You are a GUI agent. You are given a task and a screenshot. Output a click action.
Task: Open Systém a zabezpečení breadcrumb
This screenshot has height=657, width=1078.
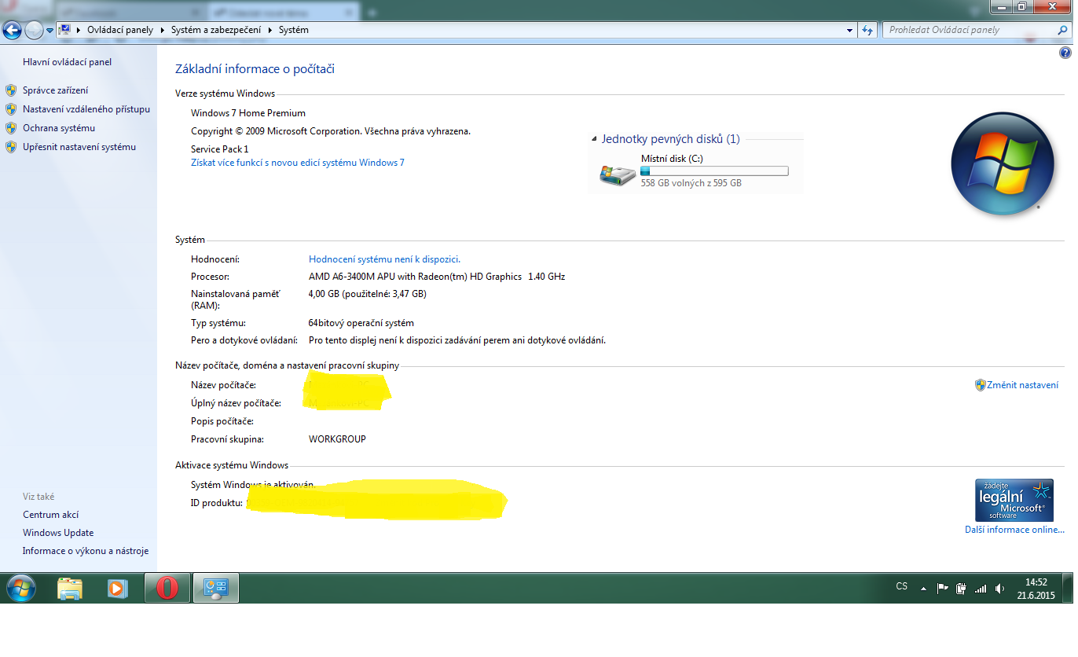point(217,30)
